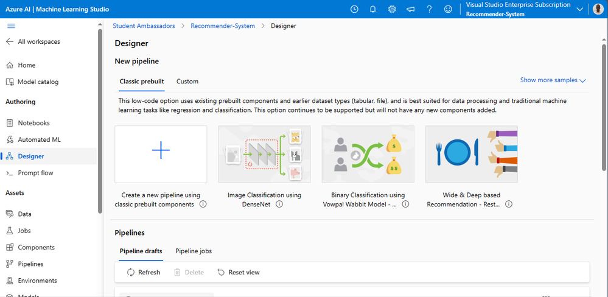Click Azure AI Machine Learning Studio title
This screenshot has height=297, width=608.
pyautogui.click(x=57, y=9)
